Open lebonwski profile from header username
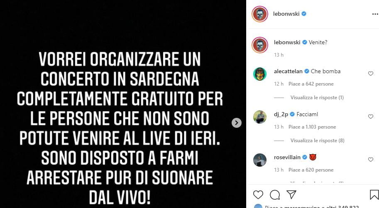Screen dimensions: 379x208 (x=286, y=14)
